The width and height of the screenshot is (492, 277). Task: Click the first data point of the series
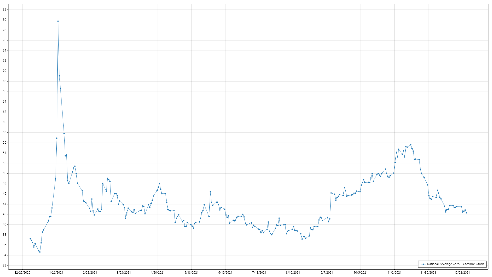pyautogui.click(x=30, y=239)
